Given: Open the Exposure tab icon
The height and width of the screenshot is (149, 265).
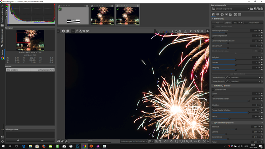Looking at the screenshot, I should click(213, 14).
